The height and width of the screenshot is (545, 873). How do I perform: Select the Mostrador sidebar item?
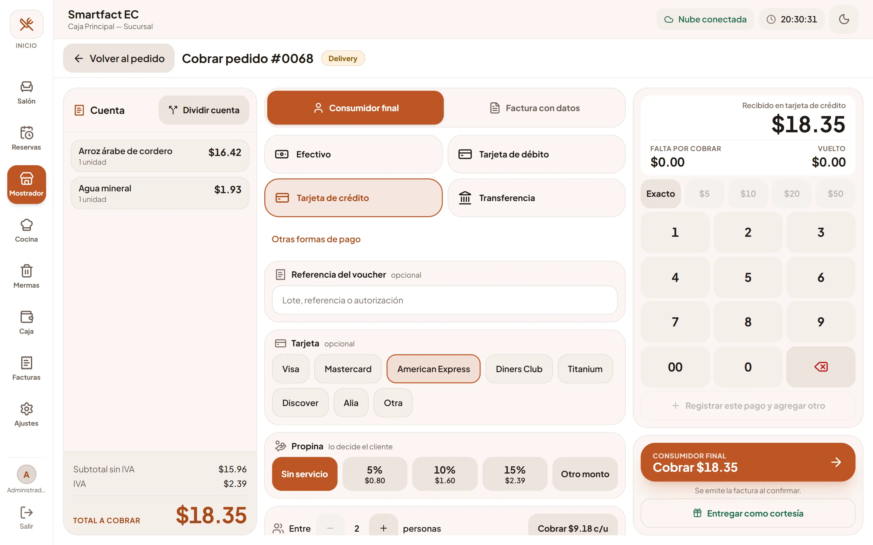(26, 185)
